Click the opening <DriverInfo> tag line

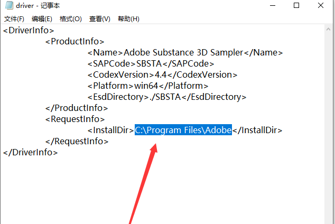[x=29, y=30]
